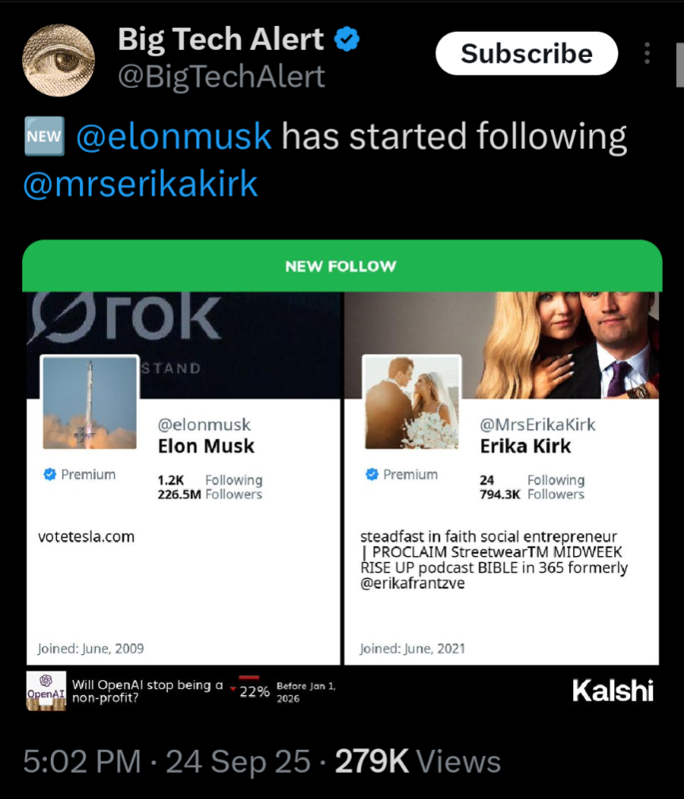Image resolution: width=684 pixels, height=799 pixels.
Task: Open the @mrserikakirk mention link
Action: (x=140, y=184)
